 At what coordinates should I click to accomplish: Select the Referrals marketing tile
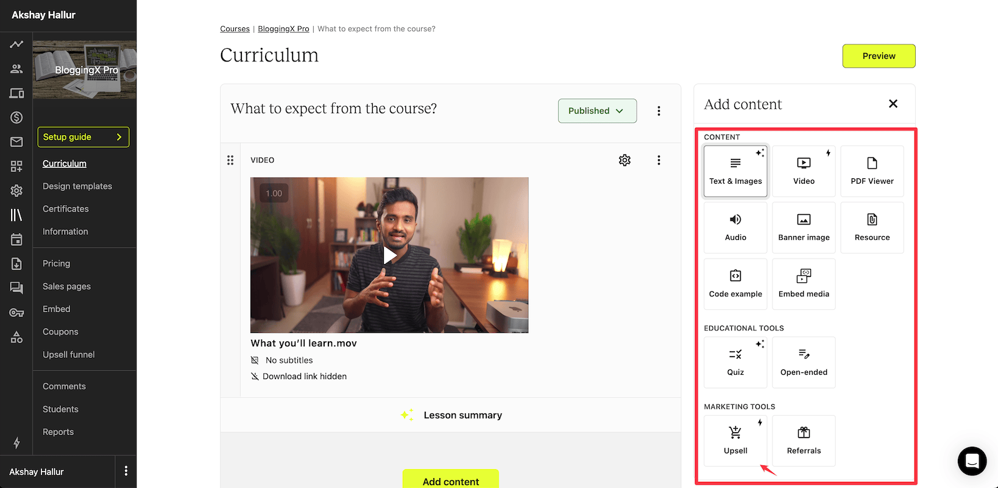tap(804, 441)
